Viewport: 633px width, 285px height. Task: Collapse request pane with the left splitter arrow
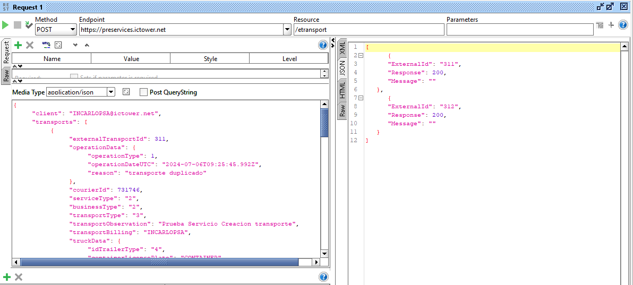coord(332,40)
